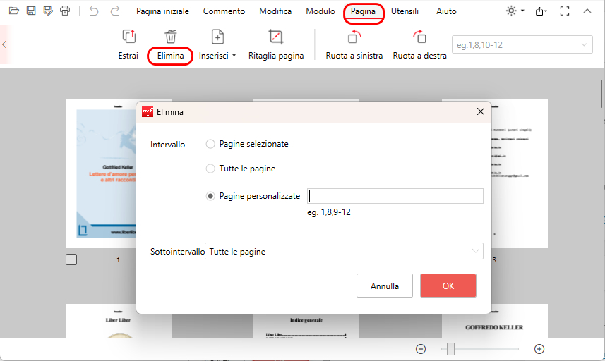Image resolution: width=605 pixels, height=361 pixels.
Task: Click the thumbnail zoom slider handle
Action: tap(450, 349)
